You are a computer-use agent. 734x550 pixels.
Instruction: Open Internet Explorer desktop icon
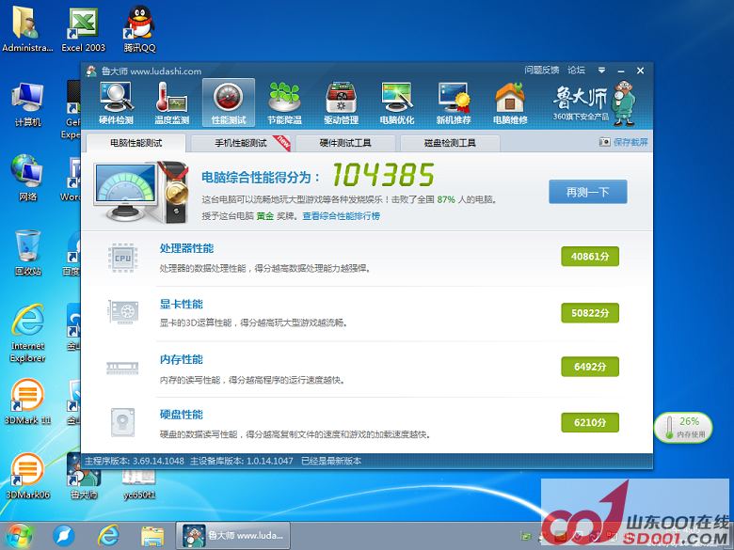(x=27, y=333)
